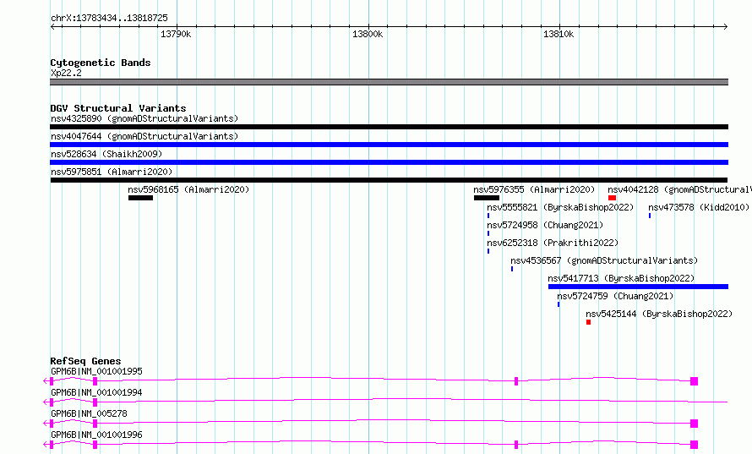The width and height of the screenshot is (752, 454).
Task: Select the nsv5724958 (Chuang2021) label
Action: coord(545,225)
